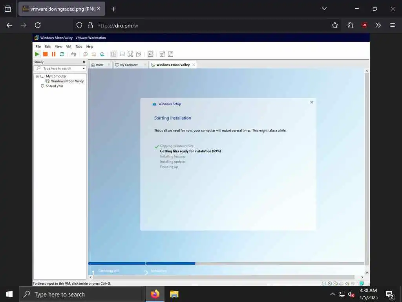Open the File menu

(38, 46)
